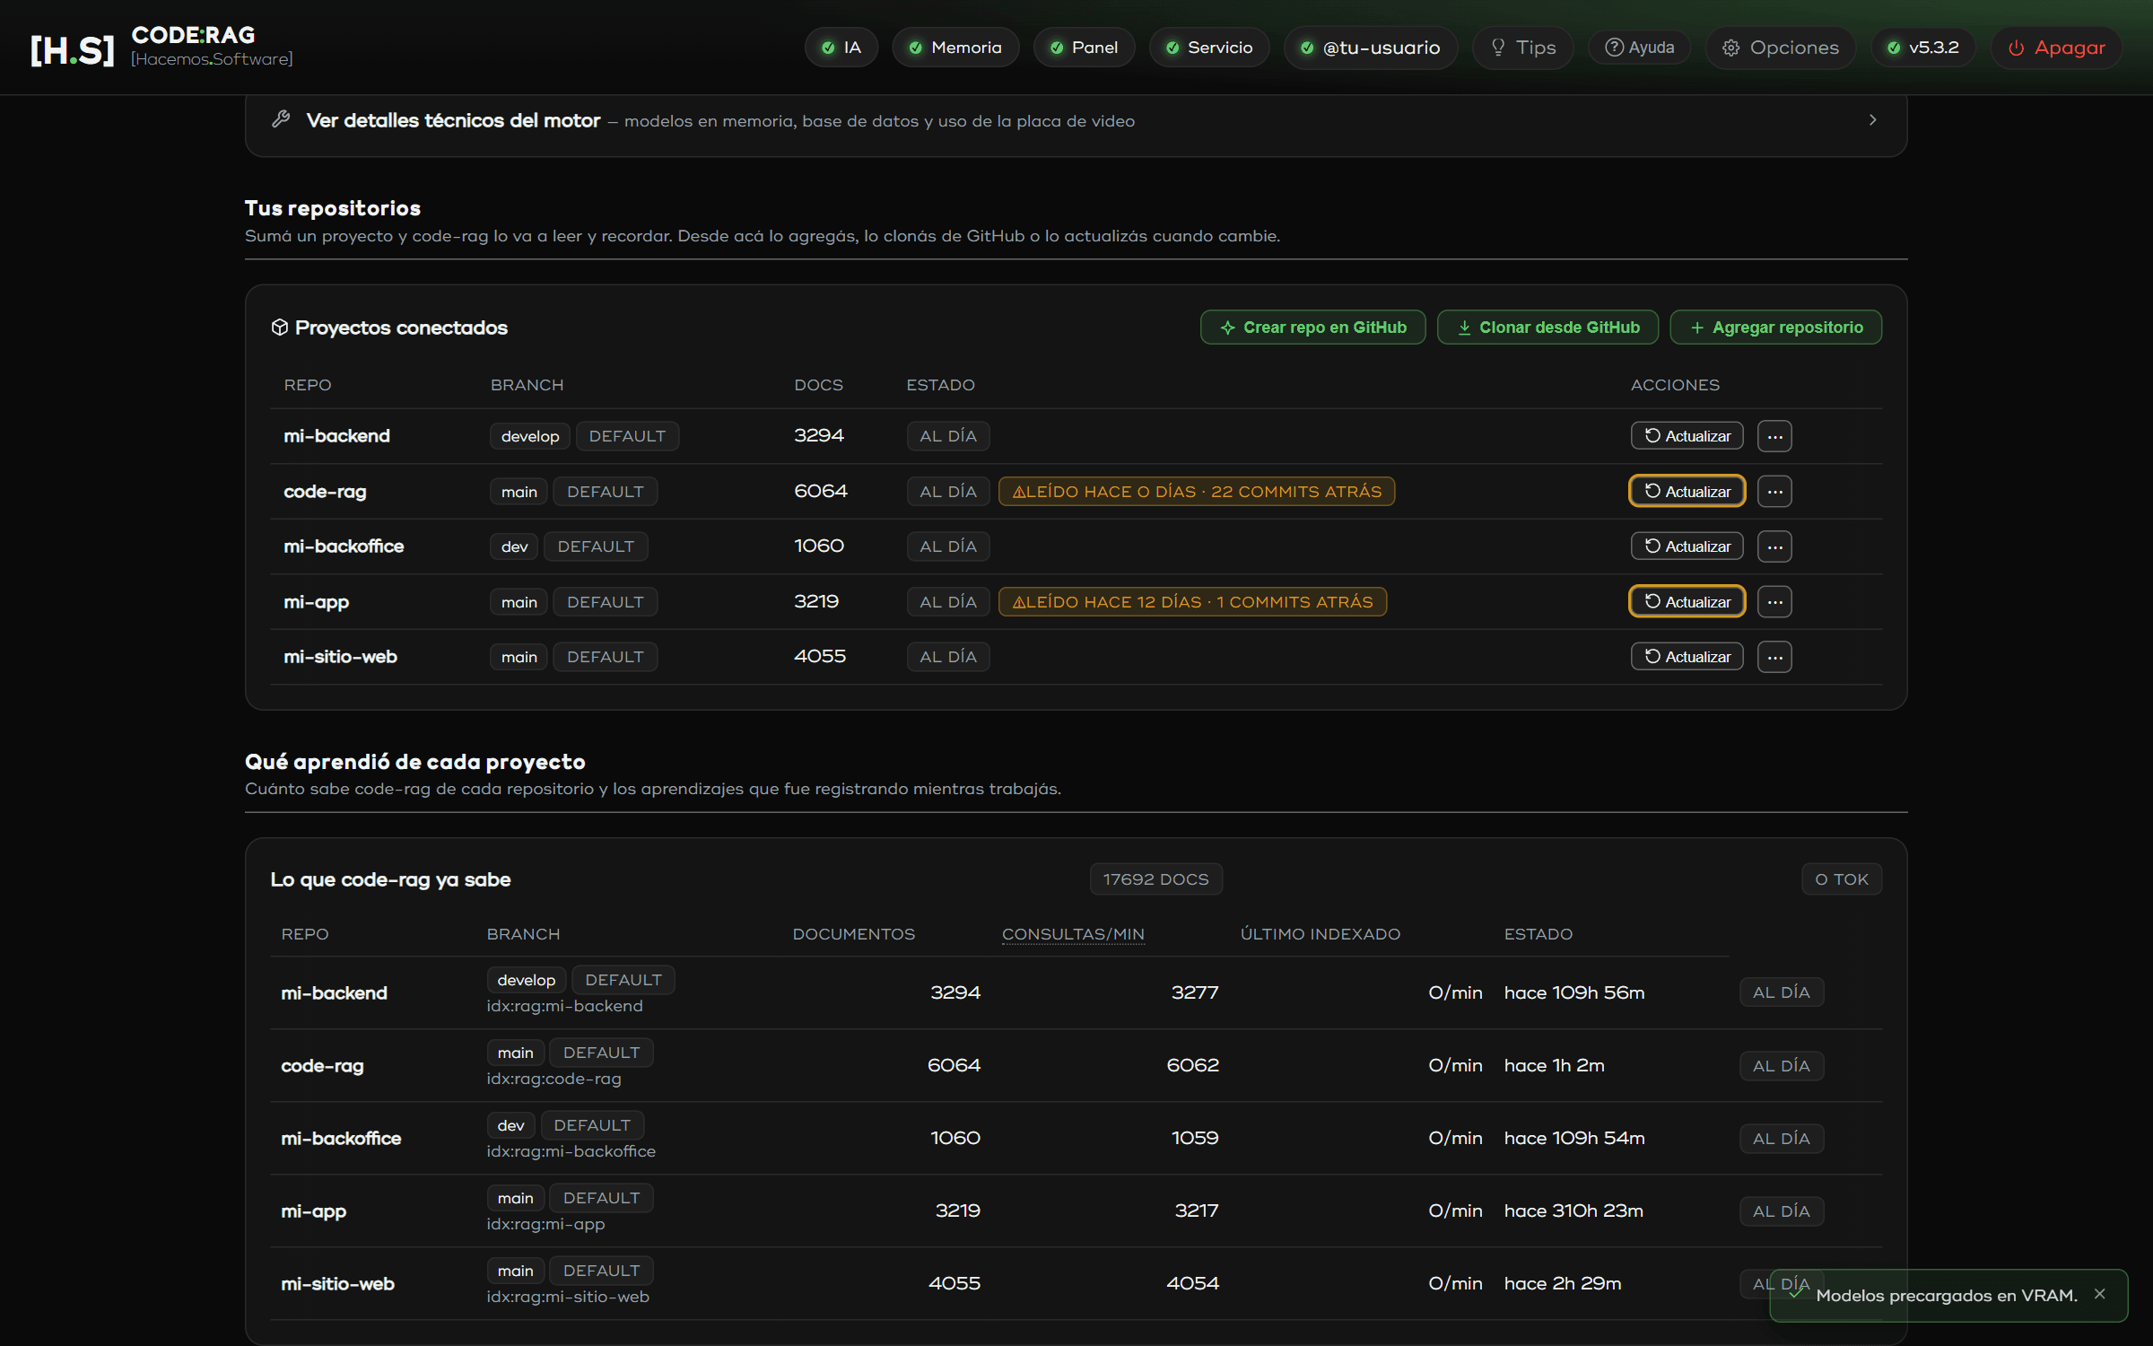2153x1346 pixels.
Task: Open the IA status pill
Action: point(841,48)
